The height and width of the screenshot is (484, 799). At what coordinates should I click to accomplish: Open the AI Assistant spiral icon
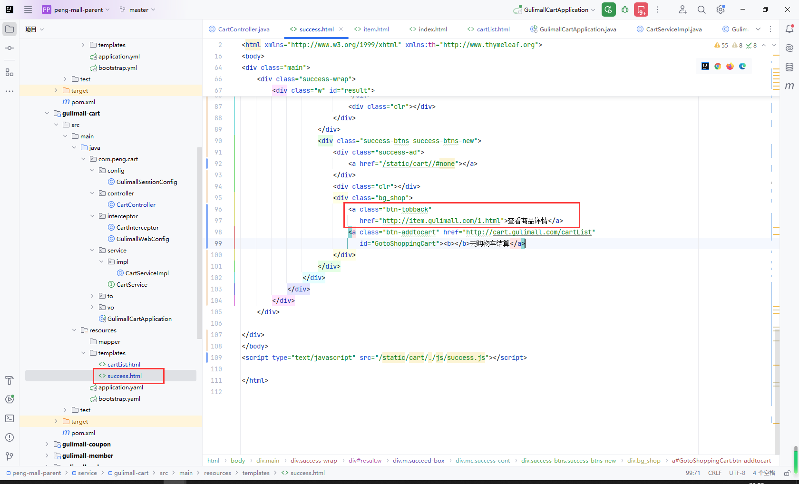(x=789, y=48)
